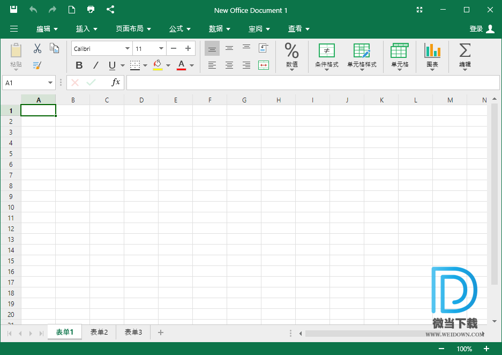Viewport: 502px width, 355px height.
Task: Open the A1 name box dropdown
Action: pos(50,83)
